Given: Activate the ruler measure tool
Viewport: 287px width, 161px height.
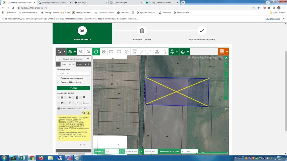Looking at the screenshot, I should [x=142, y=51].
